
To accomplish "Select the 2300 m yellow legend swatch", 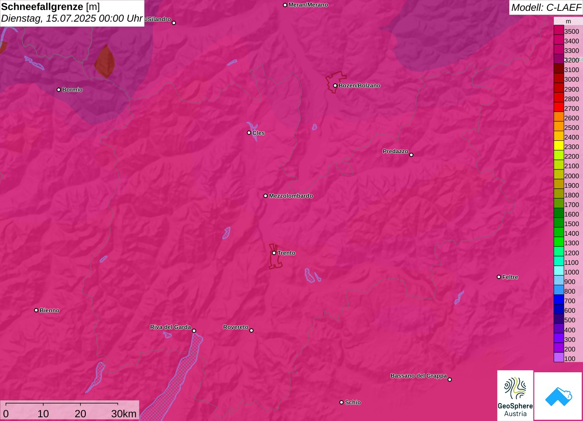I will coord(559,145).
